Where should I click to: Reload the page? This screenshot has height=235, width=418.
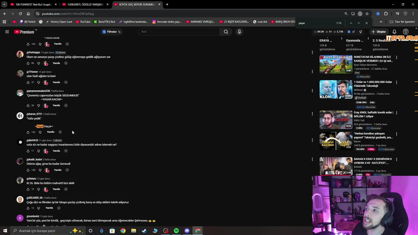[x=20, y=14]
